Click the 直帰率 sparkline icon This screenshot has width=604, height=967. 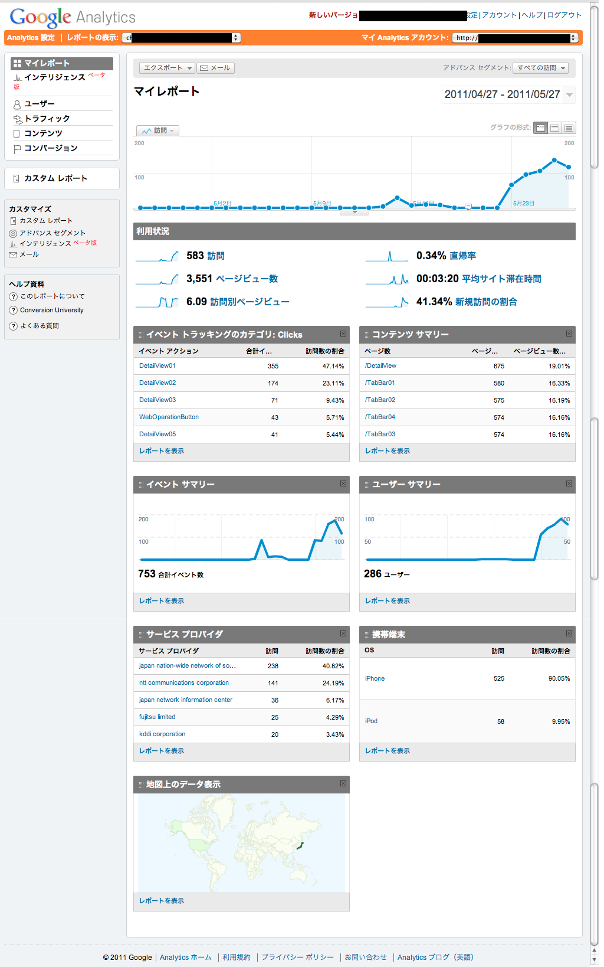point(387,256)
